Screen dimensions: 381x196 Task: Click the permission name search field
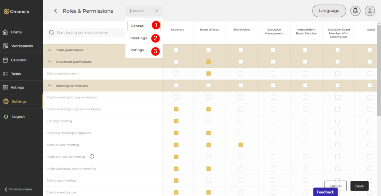[x=89, y=33]
